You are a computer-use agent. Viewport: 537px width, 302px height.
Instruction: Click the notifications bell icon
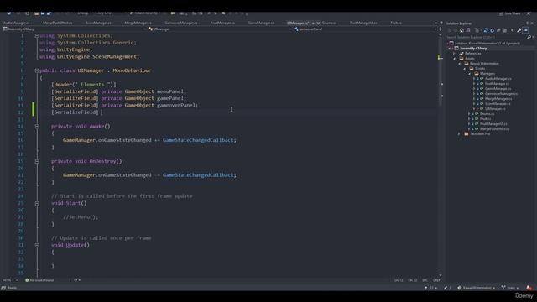pos(529,288)
